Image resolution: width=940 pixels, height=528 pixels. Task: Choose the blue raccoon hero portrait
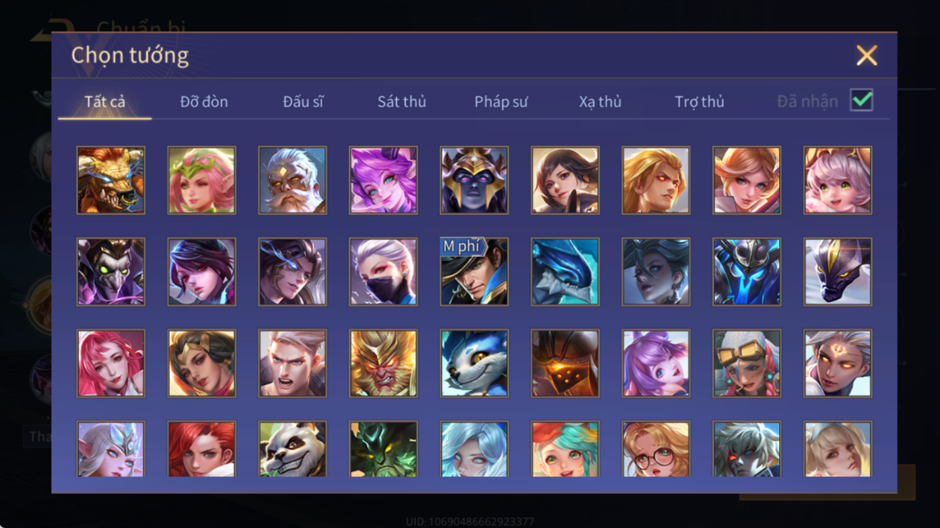click(x=474, y=363)
